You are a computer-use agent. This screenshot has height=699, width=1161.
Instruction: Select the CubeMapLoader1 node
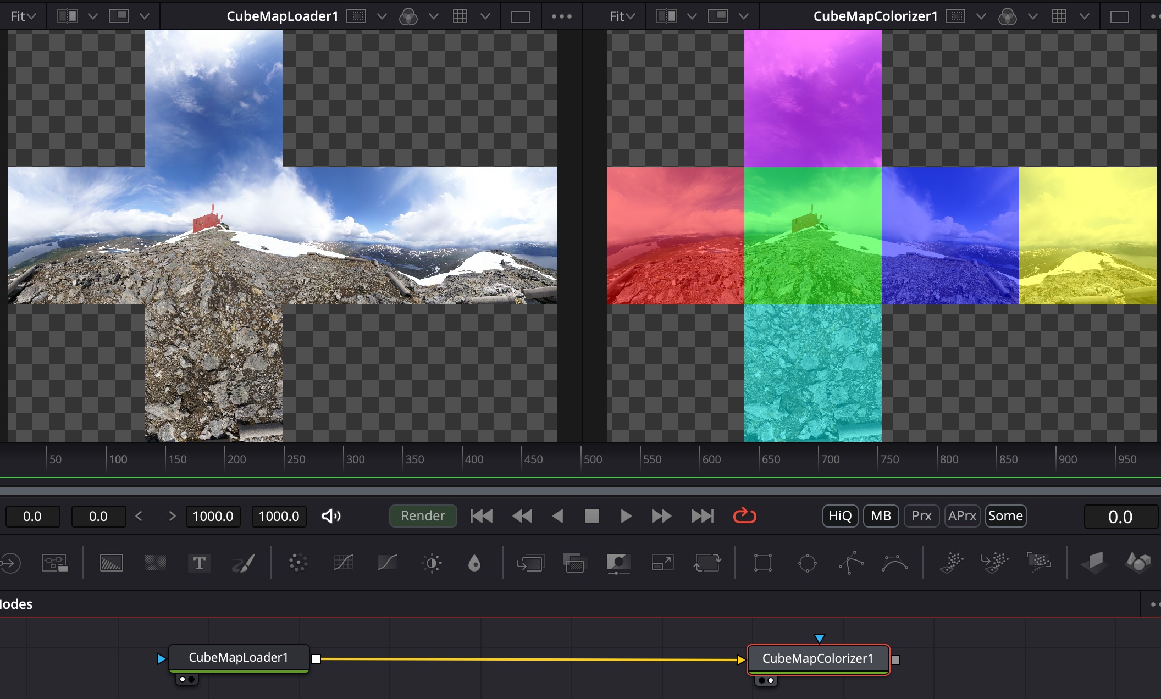point(239,658)
